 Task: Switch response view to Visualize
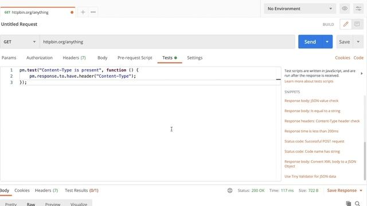pyautogui.click(x=79, y=204)
